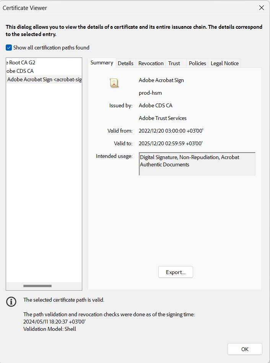Click the certificate icon in Summary
The image size is (270, 363).
point(114,83)
